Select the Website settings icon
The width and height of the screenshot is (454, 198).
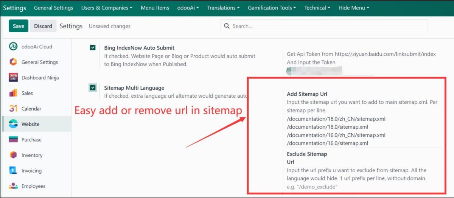13,124
